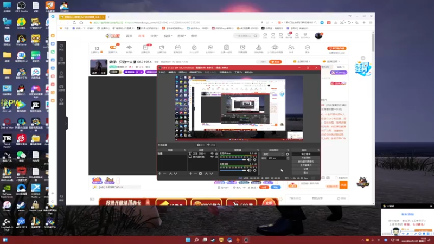Remove the selected OBS scene with the minus icon
The height and width of the screenshot is (244, 434).
(165, 174)
